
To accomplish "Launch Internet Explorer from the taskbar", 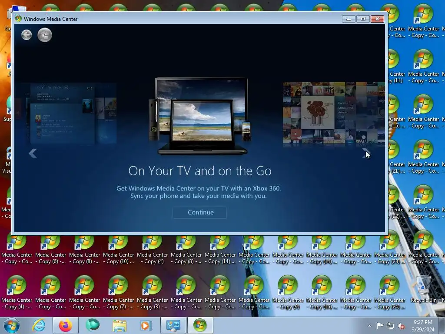I will [39, 325].
